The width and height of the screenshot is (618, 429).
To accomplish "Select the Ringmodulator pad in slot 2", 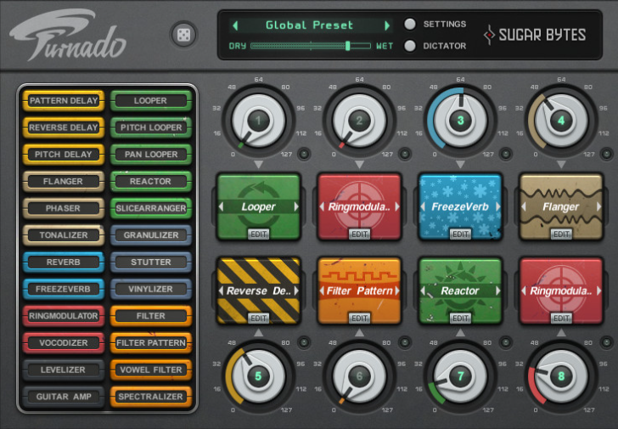I will tap(359, 206).
